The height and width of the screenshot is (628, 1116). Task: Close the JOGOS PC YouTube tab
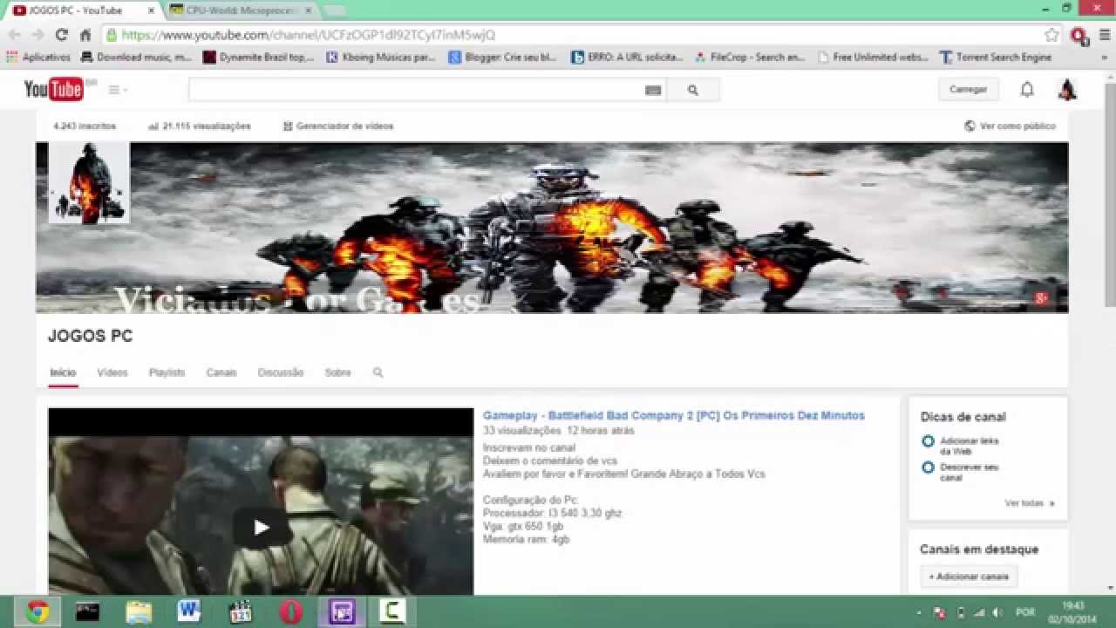pyautogui.click(x=150, y=10)
